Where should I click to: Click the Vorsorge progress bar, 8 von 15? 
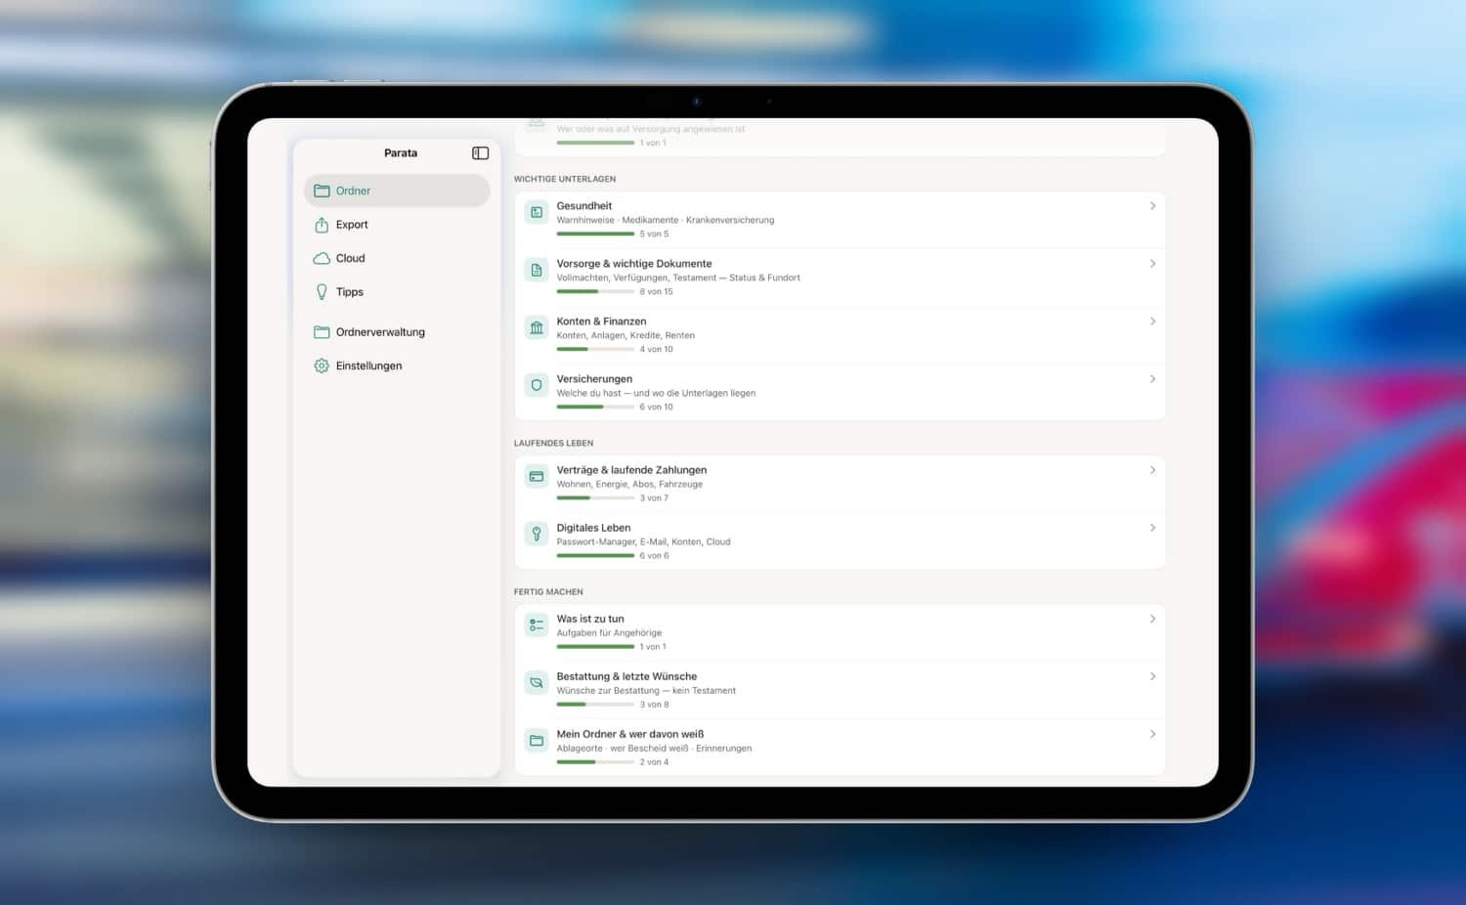tap(595, 292)
